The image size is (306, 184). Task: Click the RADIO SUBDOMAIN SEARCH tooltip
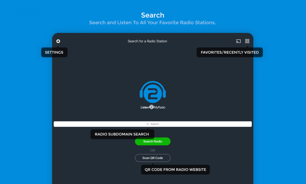coord(122,134)
